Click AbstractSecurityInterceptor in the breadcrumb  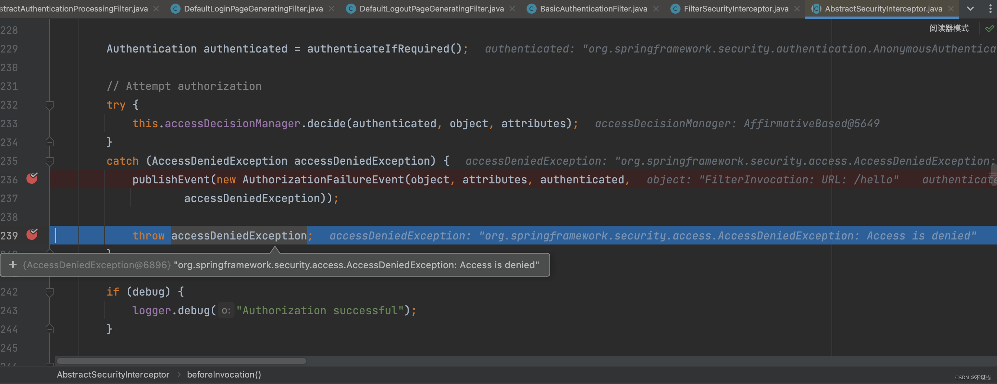click(113, 374)
